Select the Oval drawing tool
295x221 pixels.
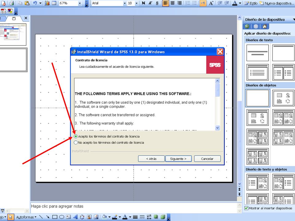tap(61, 217)
